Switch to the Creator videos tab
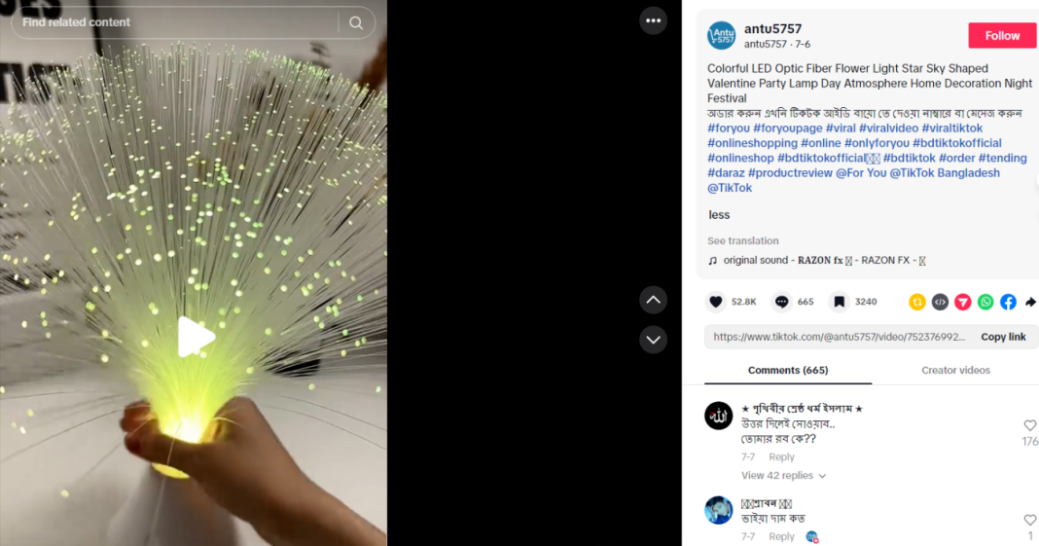This screenshot has width=1039, height=546. click(955, 371)
